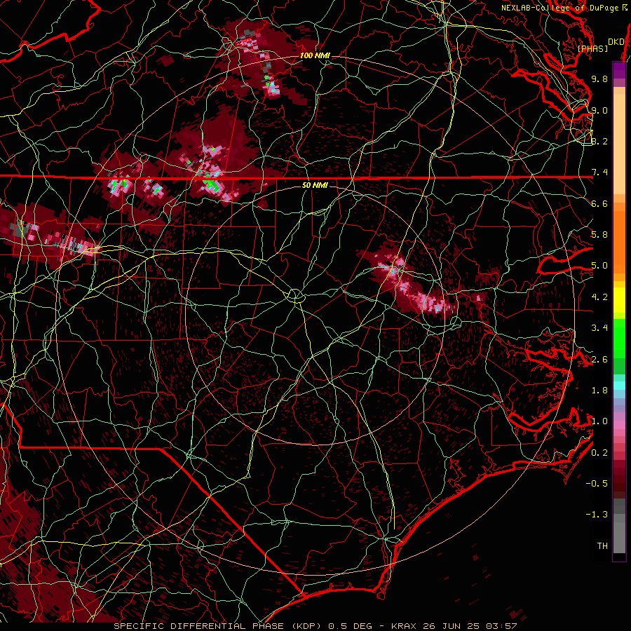Image resolution: width=631 pixels, height=631 pixels.
Task: Pick the cyan segment of the color bar
Action: tap(619, 386)
